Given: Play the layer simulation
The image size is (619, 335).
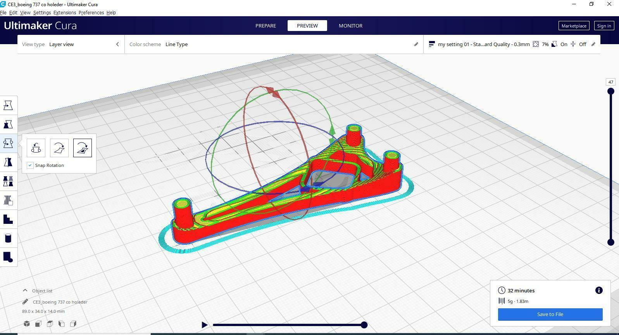Looking at the screenshot, I should pos(204,325).
